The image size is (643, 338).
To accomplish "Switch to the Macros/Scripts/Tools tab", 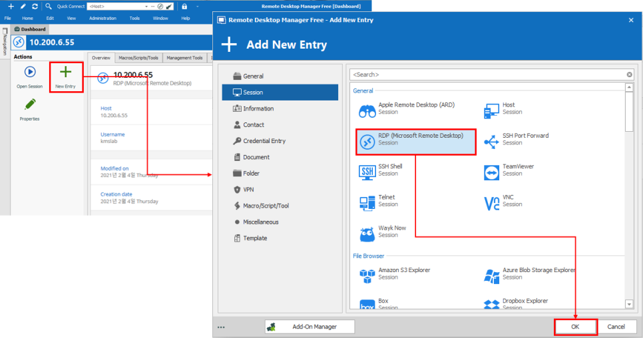I will [138, 58].
